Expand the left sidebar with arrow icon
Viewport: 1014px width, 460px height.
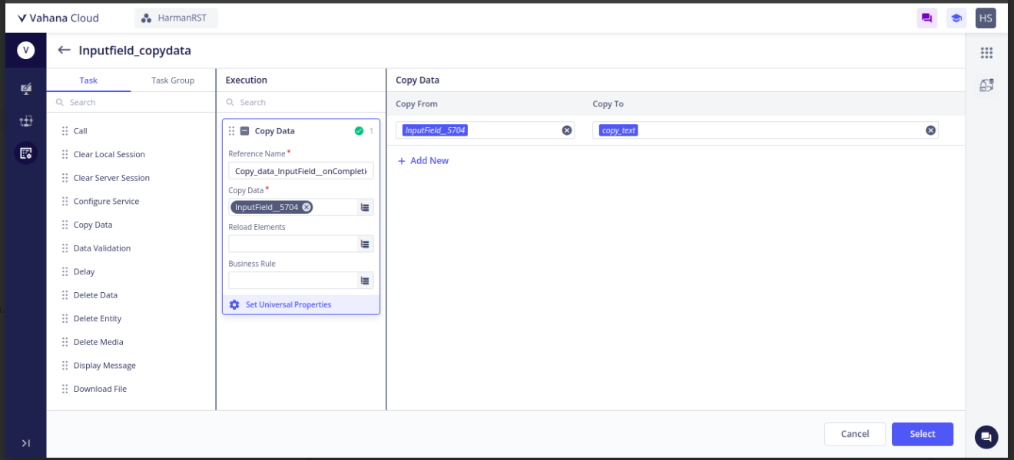pos(26,443)
